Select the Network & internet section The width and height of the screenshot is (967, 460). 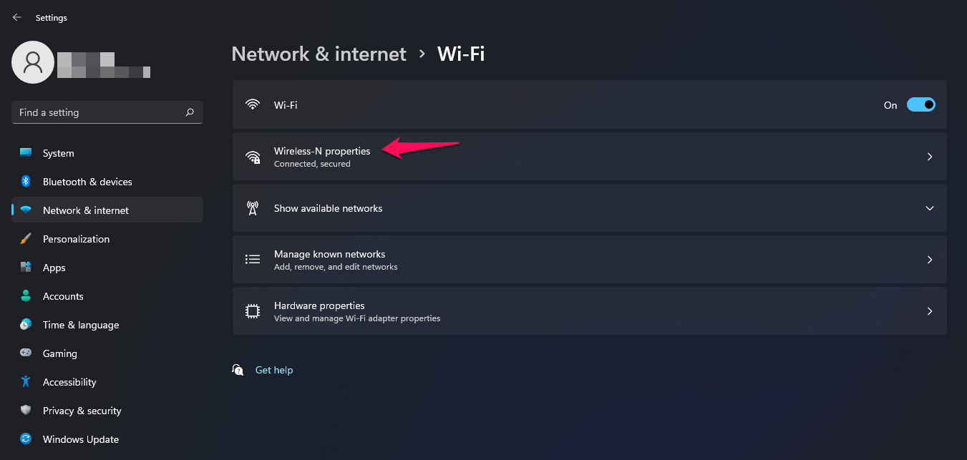[x=85, y=210]
